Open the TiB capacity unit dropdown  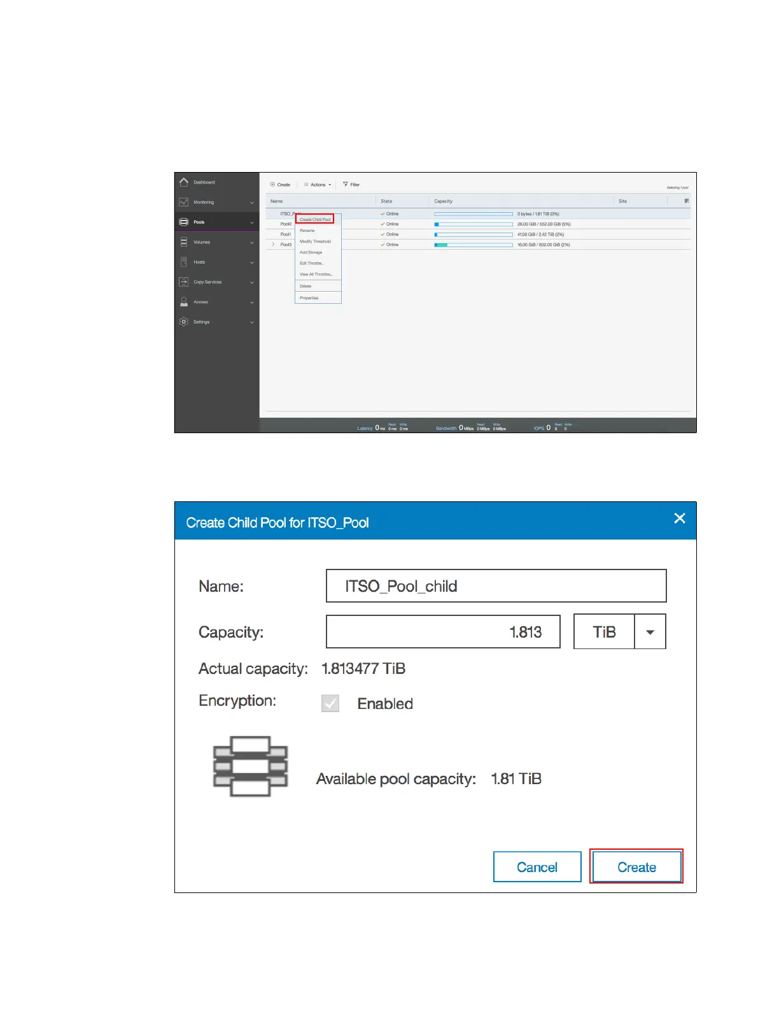click(x=650, y=632)
